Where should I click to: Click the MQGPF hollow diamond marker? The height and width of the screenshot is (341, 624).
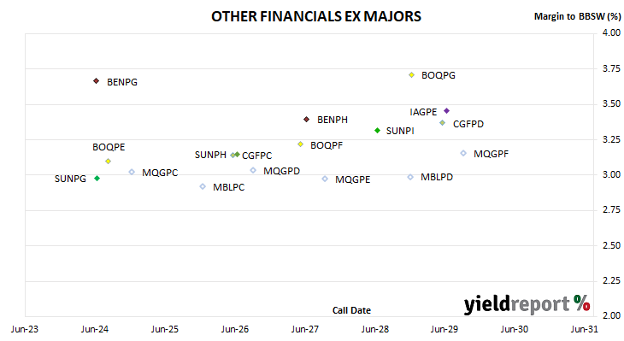click(x=463, y=153)
